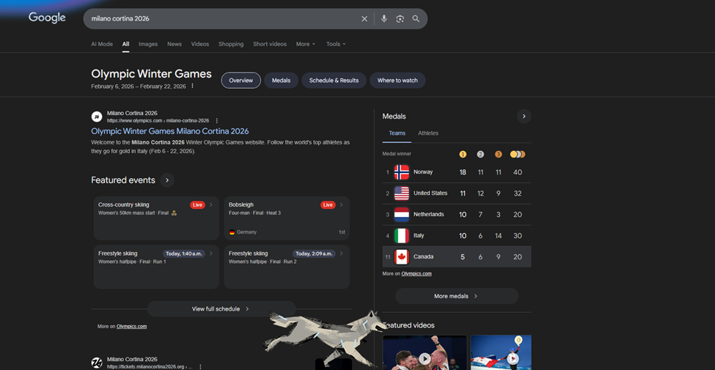715x370 pixels.
Task: Click View full schedule button
Action: [221, 309]
